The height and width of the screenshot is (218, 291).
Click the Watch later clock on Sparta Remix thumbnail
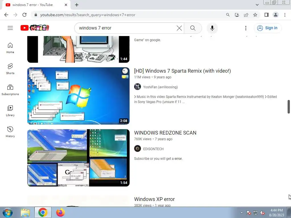[x=125, y=71]
